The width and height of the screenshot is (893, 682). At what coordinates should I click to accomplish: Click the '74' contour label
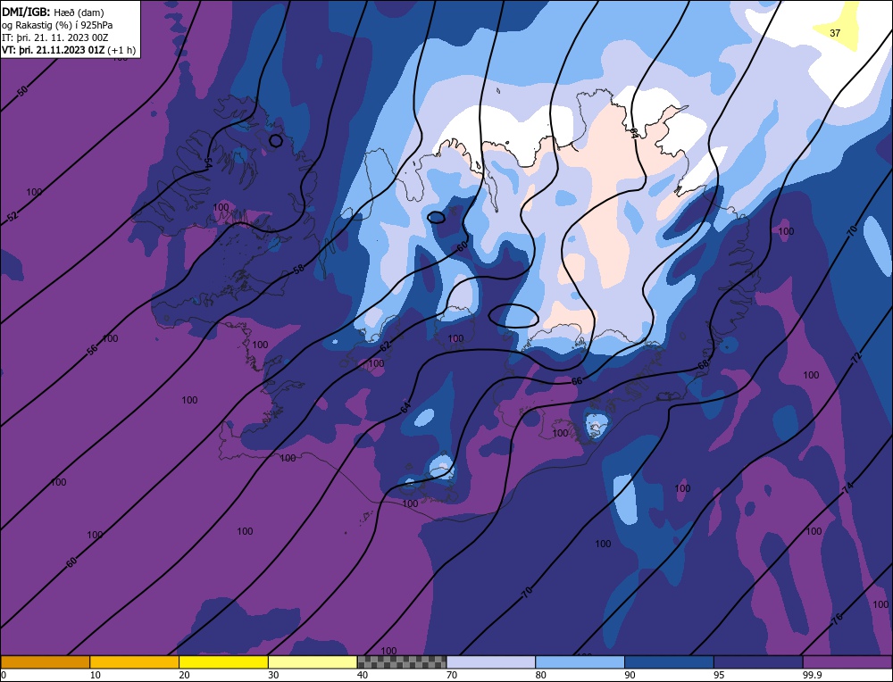848,488
